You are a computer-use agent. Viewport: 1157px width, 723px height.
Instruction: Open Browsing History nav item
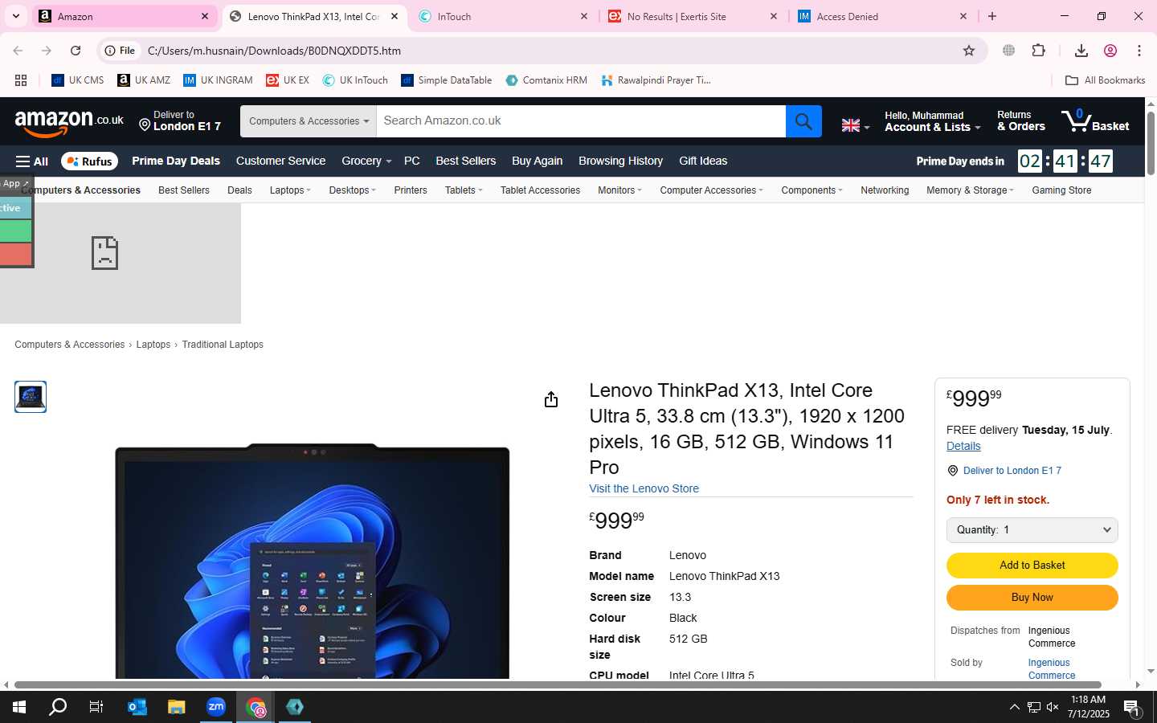pos(620,161)
